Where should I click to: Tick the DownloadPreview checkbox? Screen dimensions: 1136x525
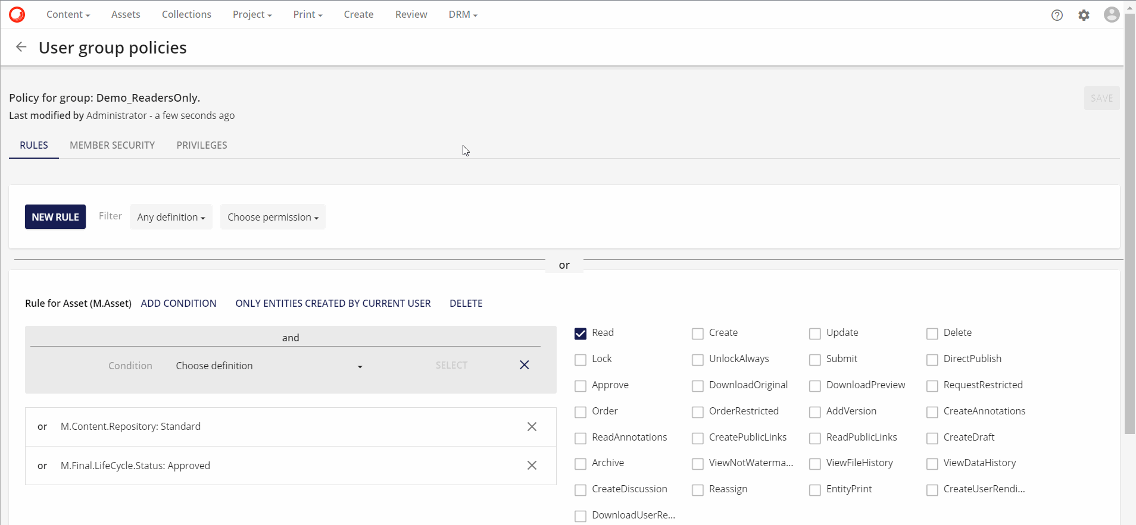coord(815,386)
